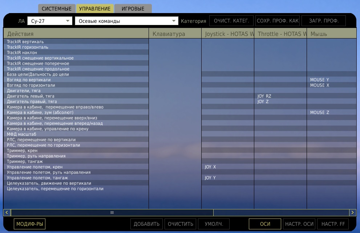The width and height of the screenshot is (360, 233).
Task: Click the СОХР. ПРОФ. КАК button
Action: point(278,21)
